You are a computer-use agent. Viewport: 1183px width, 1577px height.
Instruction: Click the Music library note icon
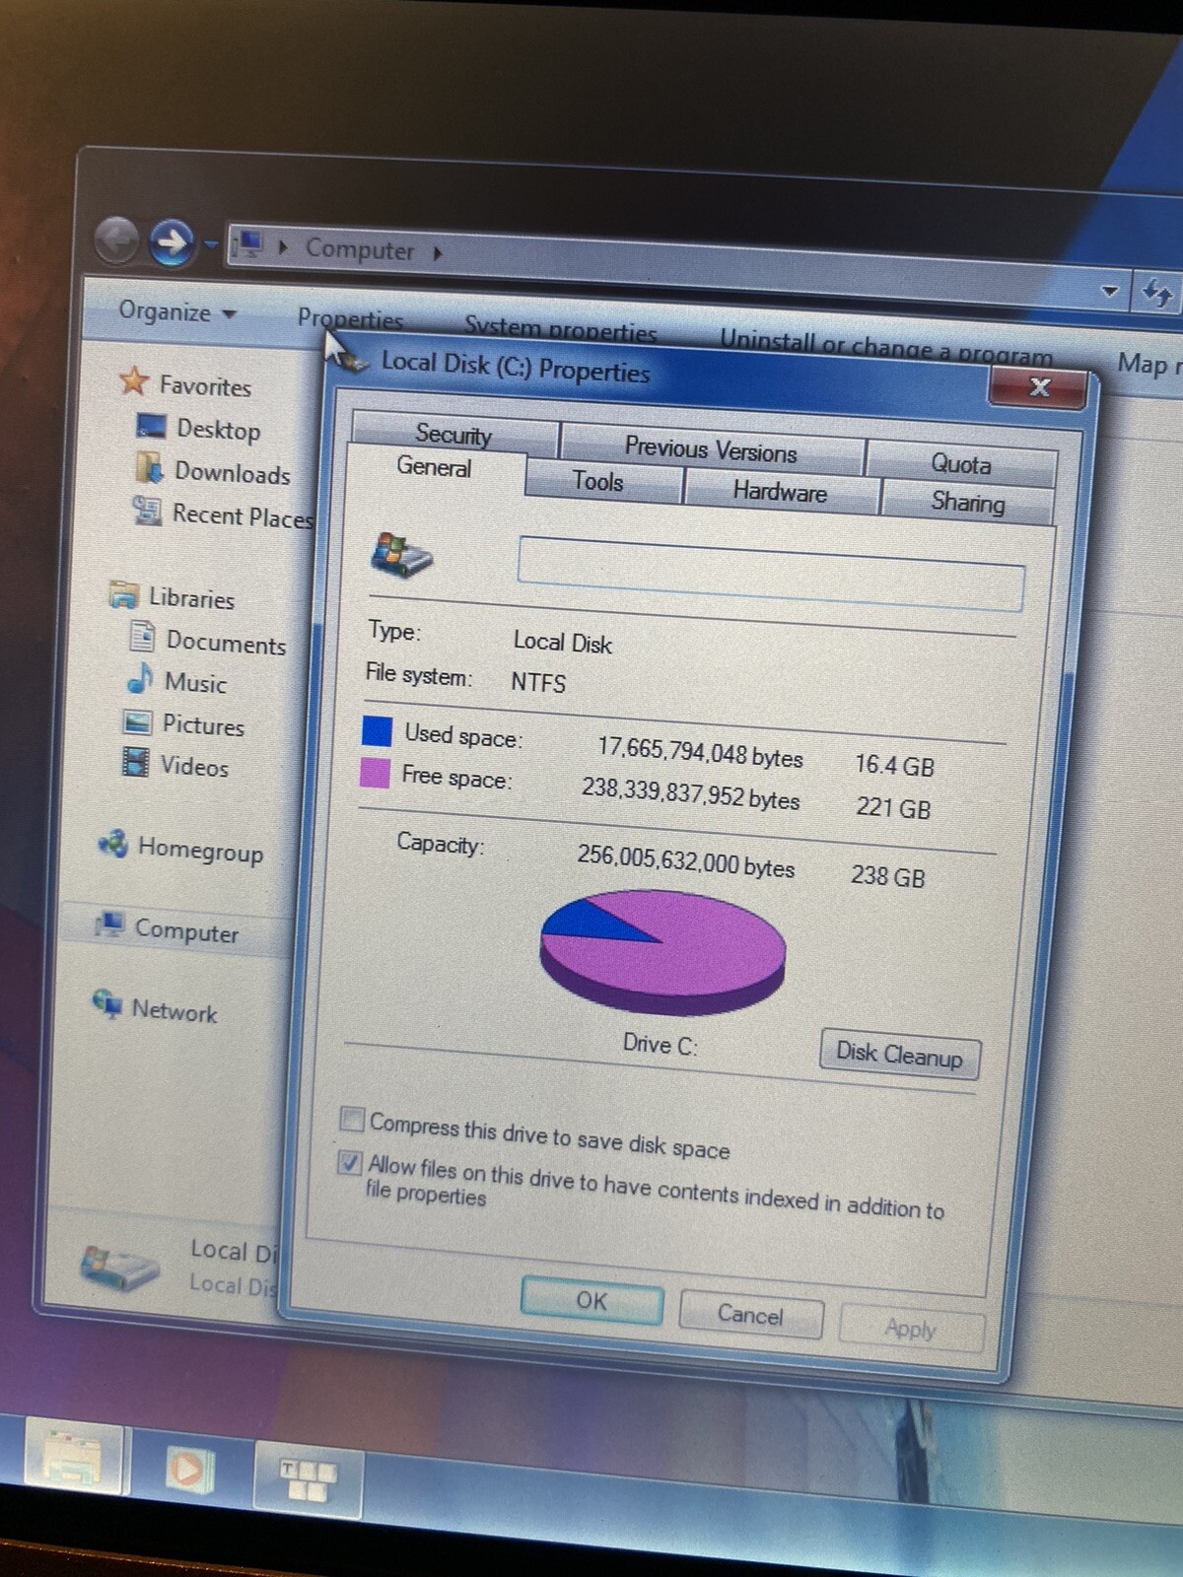(140, 678)
